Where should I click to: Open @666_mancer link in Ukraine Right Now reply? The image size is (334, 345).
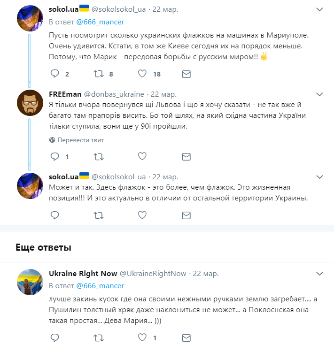[100, 285]
